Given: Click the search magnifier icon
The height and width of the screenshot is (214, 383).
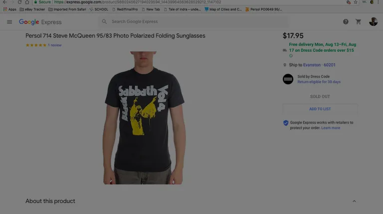Looking at the screenshot, I should point(104,21).
